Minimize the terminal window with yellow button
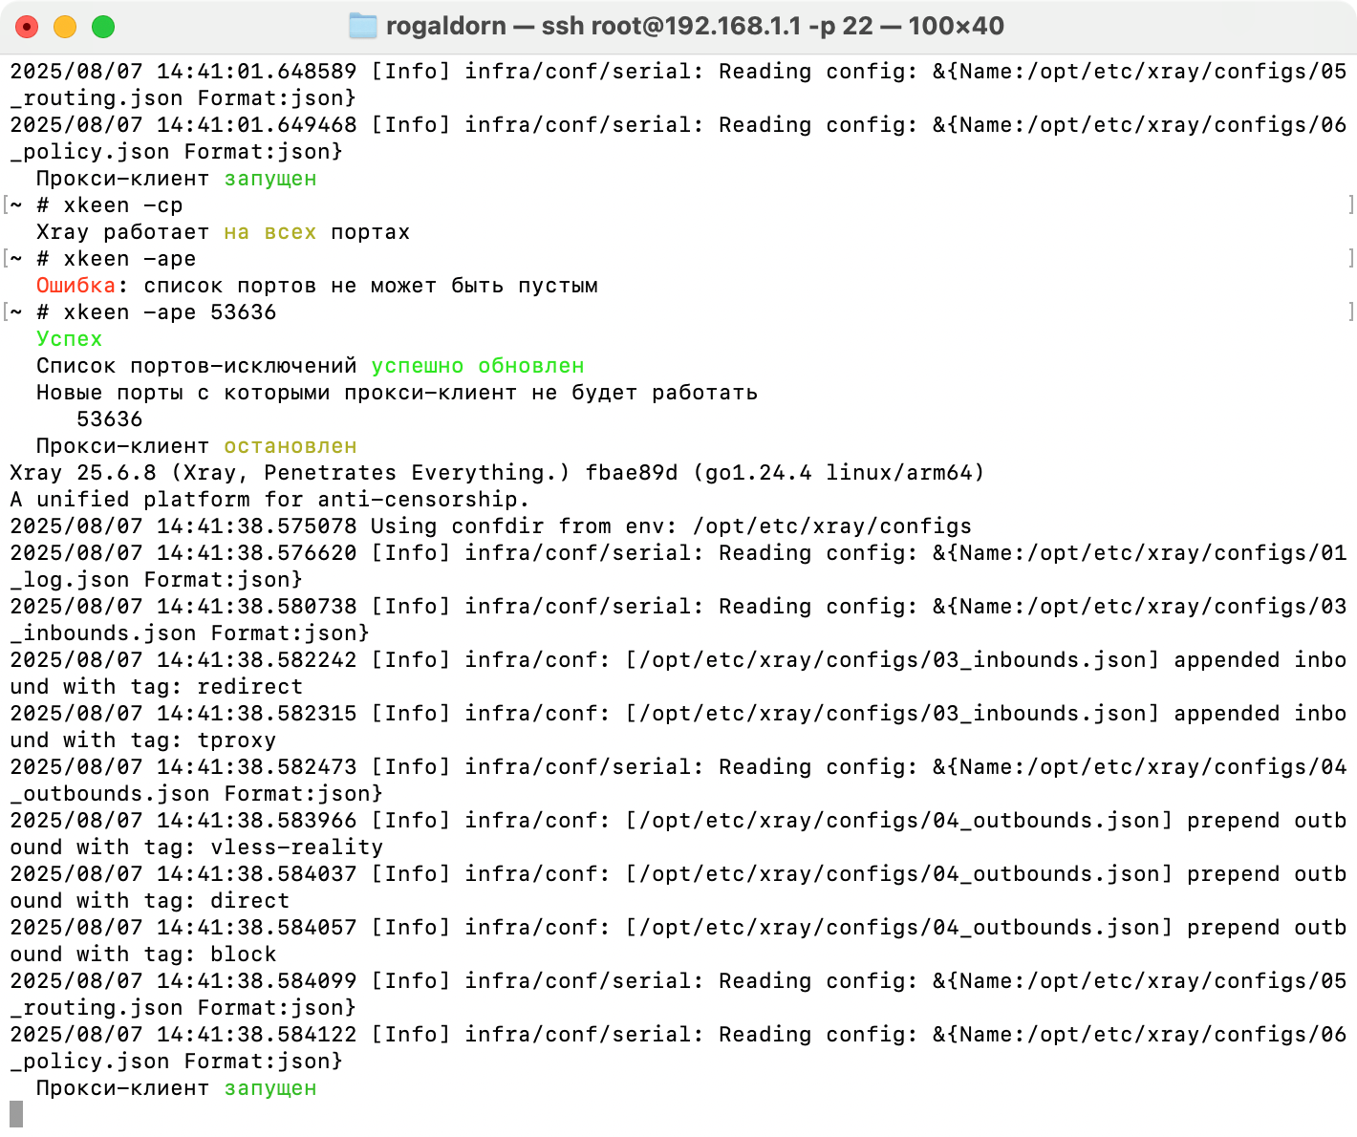This screenshot has height=1137, width=1357. click(65, 27)
